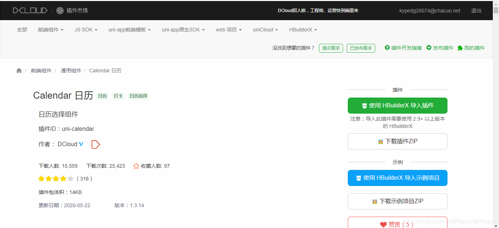Click the 日历 tag

coord(102,96)
